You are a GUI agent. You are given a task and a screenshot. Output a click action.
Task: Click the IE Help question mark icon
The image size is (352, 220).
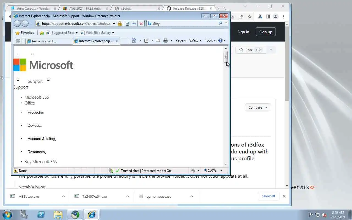click(x=220, y=40)
